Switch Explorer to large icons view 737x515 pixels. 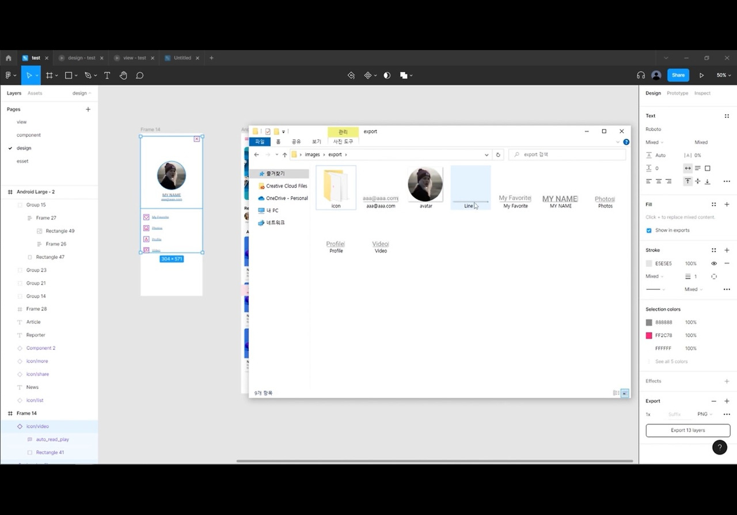click(625, 393)
